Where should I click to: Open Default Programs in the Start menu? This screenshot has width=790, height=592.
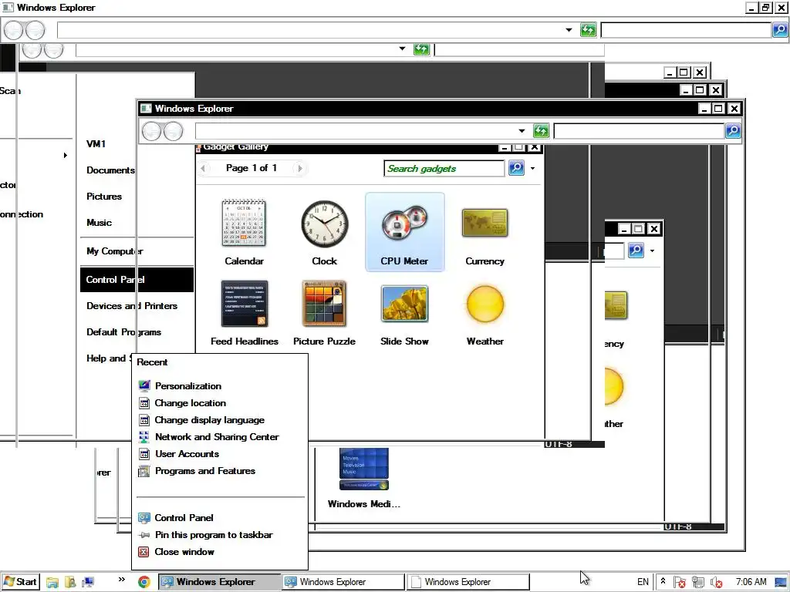point(124,332)
